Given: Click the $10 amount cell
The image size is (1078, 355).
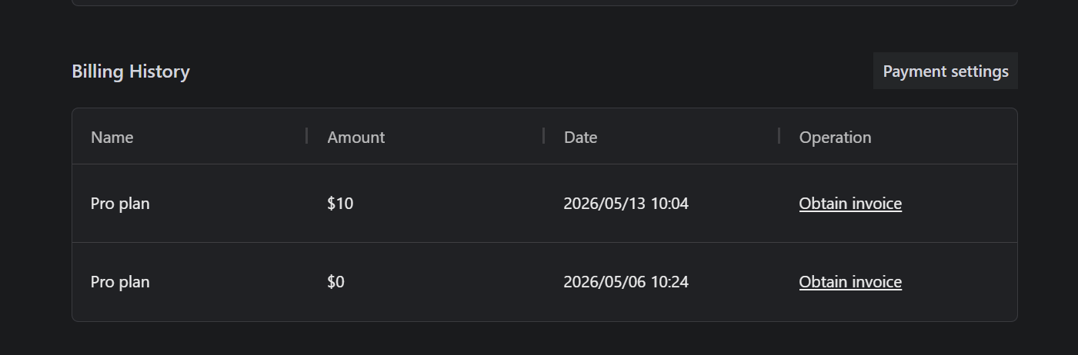Looking at the screenshot, I should 340,204.
